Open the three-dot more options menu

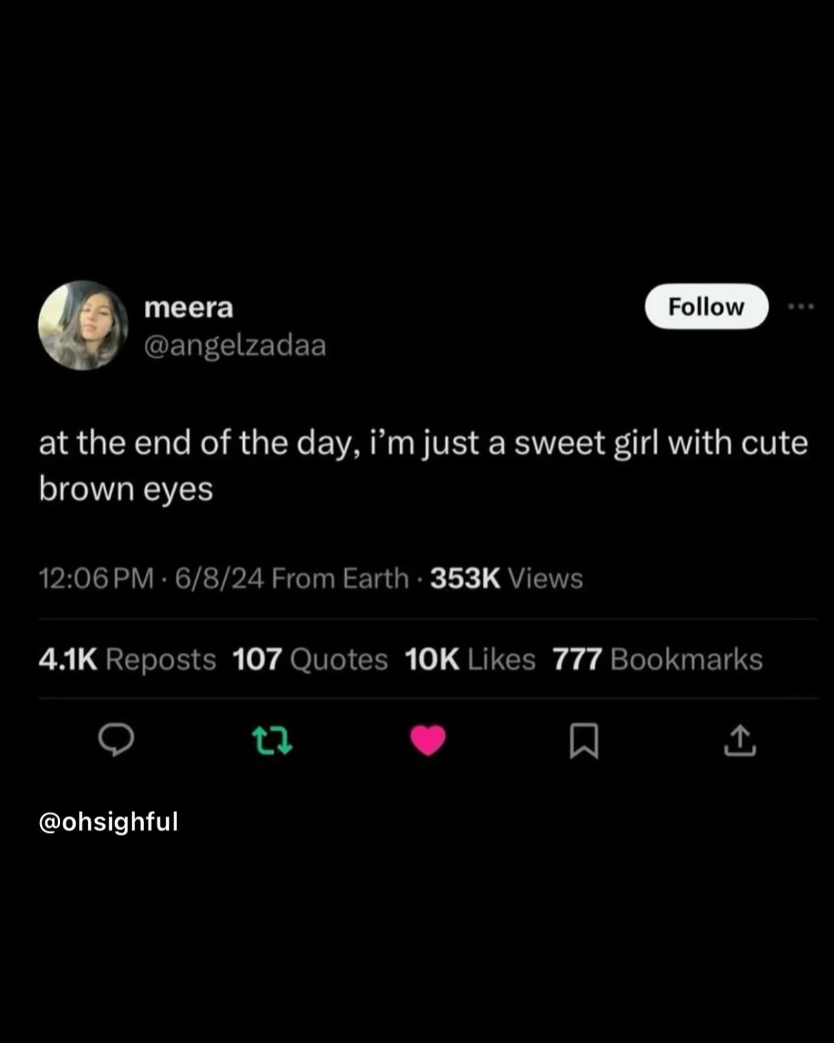point(801,306)
